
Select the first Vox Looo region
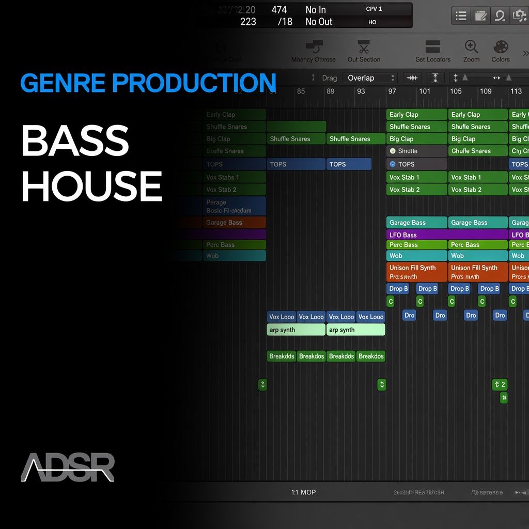pos(282,317)
